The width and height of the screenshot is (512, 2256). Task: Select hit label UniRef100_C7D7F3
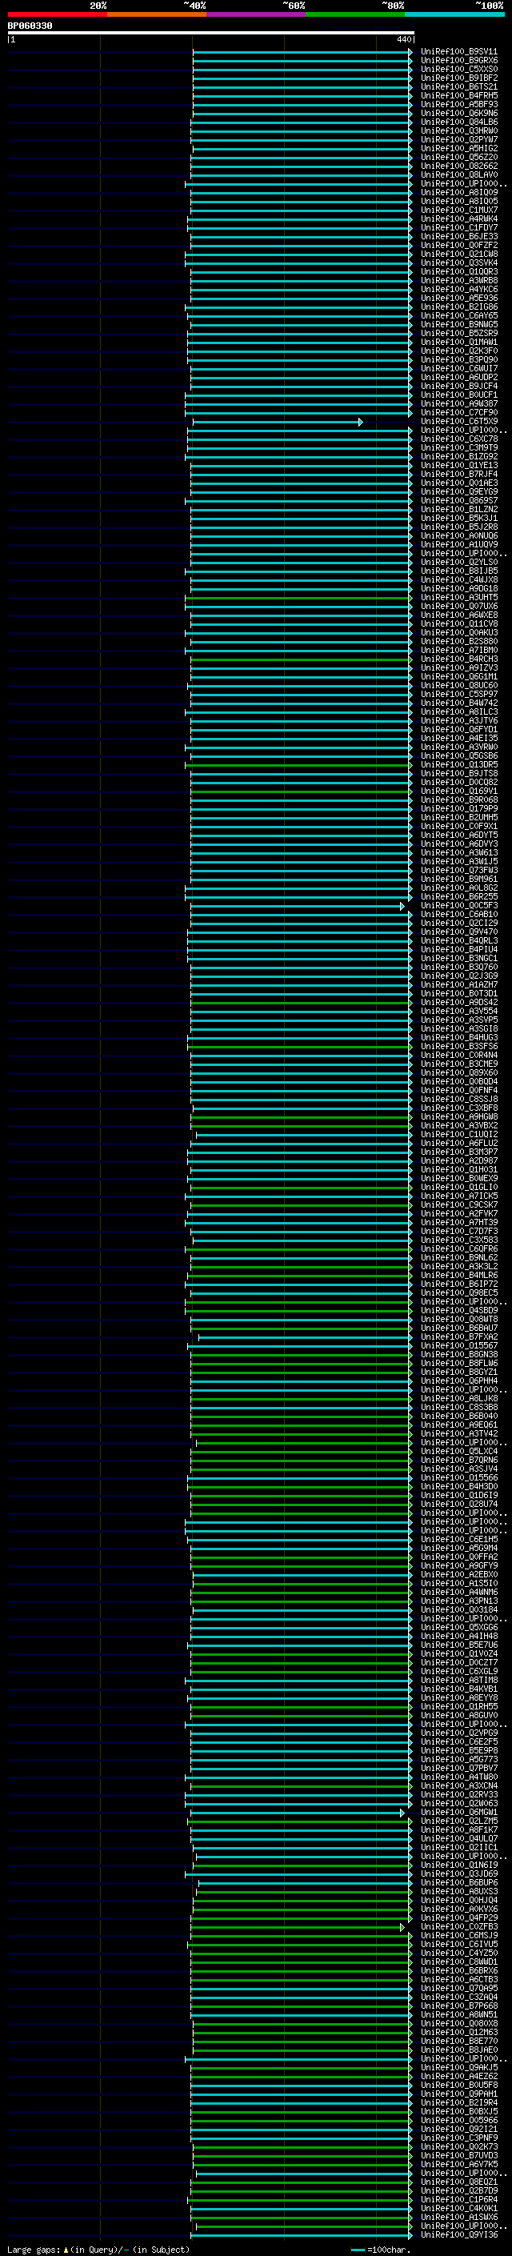(x=459, y=1232)
